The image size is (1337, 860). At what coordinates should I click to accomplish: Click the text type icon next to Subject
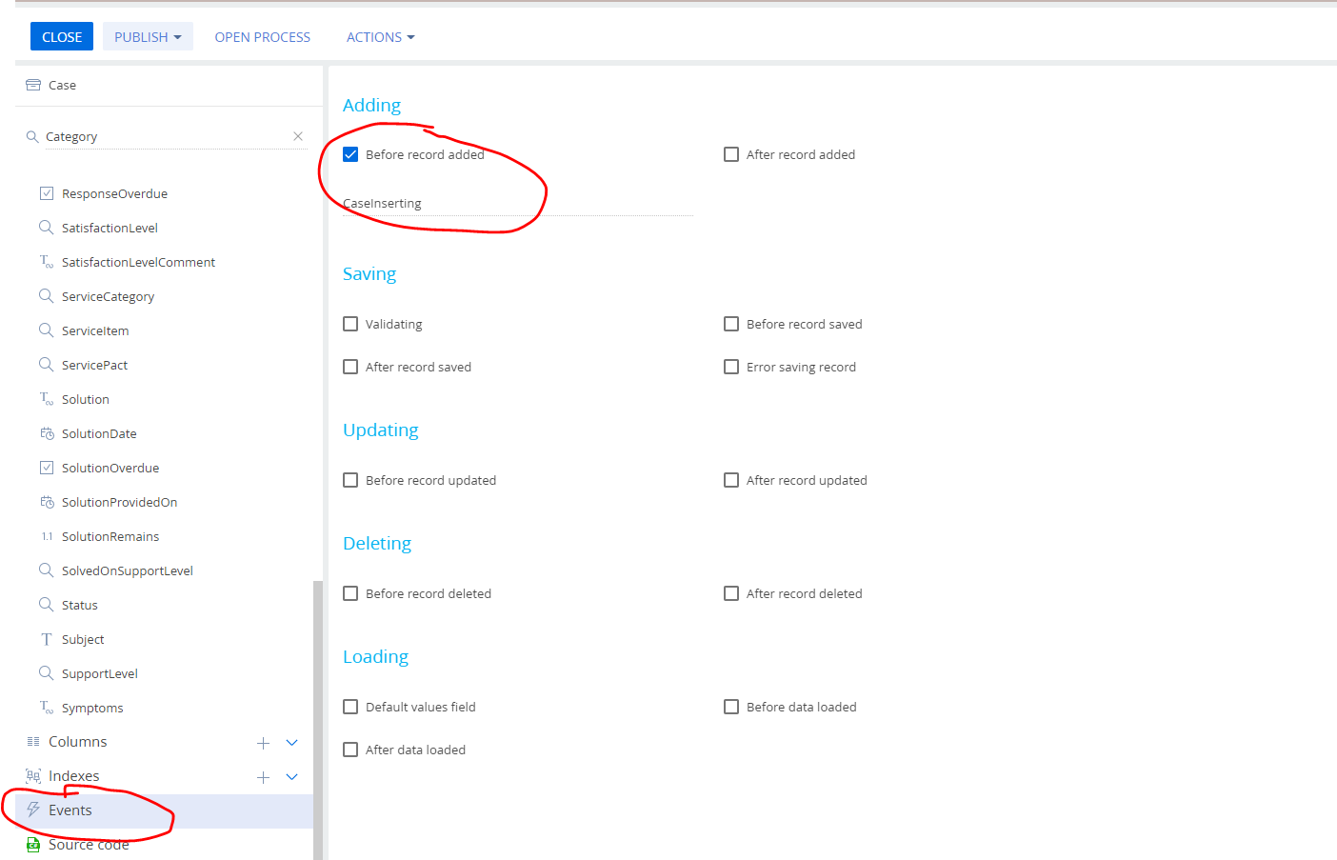[x=47, y=639]
